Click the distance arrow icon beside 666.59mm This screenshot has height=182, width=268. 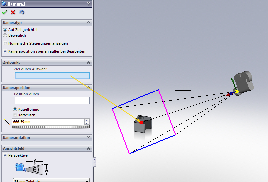point(7,122)
